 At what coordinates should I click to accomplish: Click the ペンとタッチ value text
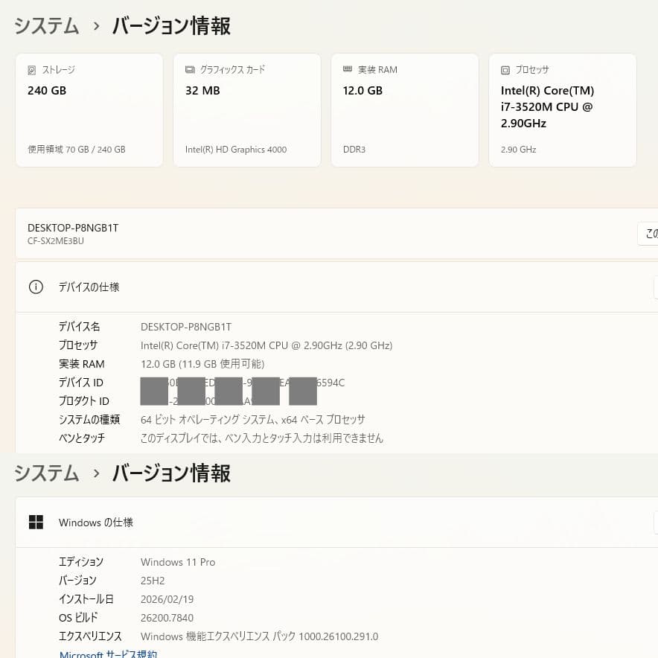[262, 438]
